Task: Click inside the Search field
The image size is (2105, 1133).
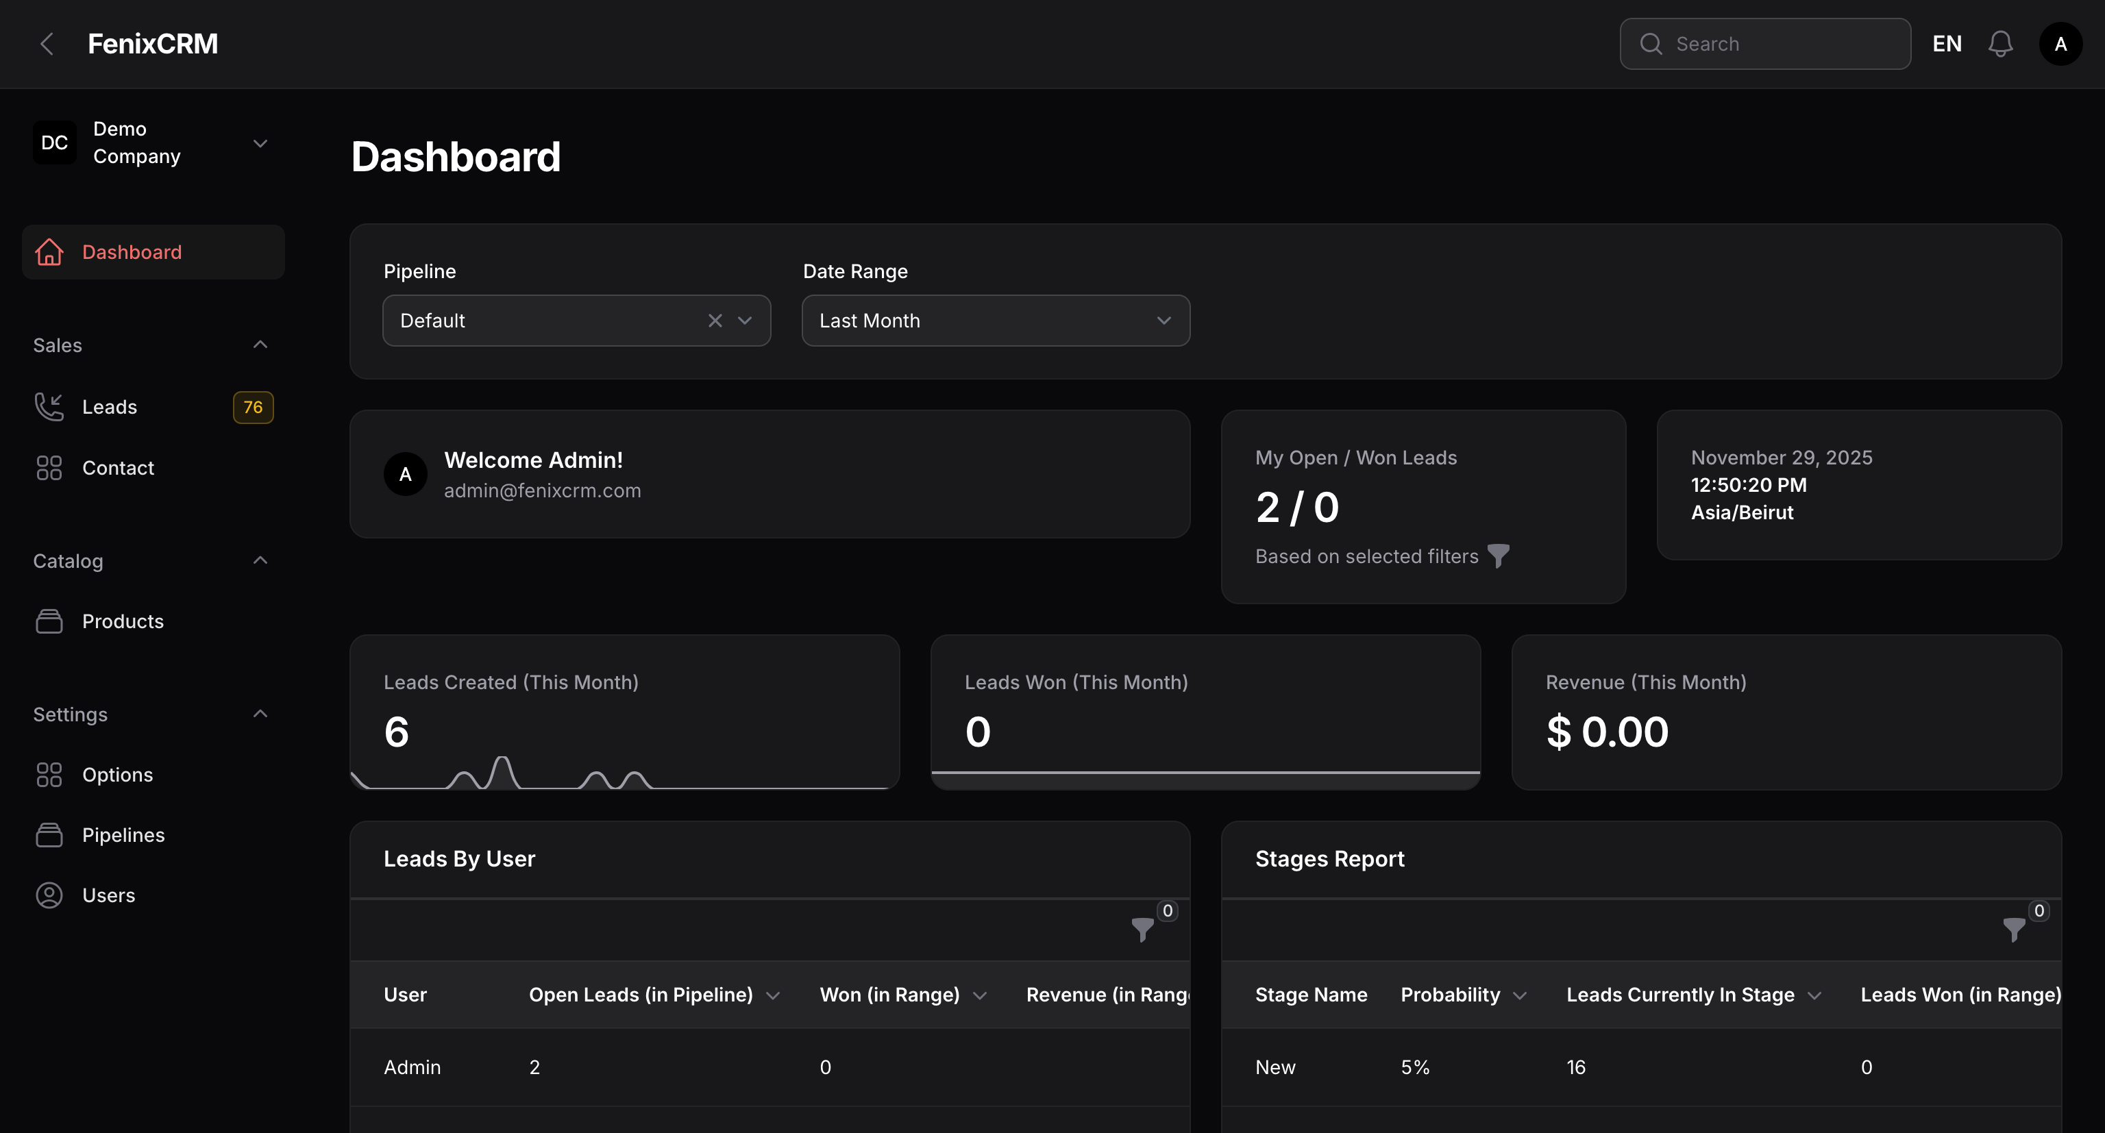Action: point(1765,44)
